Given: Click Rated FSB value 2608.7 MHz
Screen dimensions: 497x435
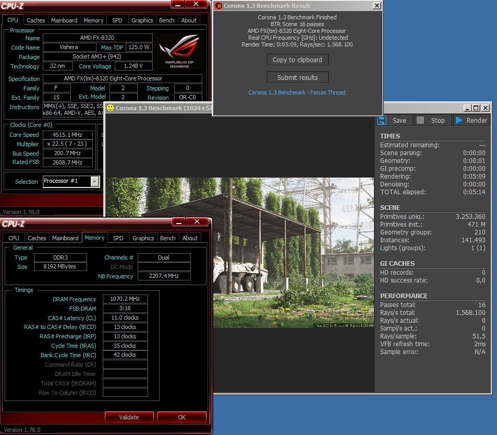Looking at the screenshot, I should click(67, 162).
